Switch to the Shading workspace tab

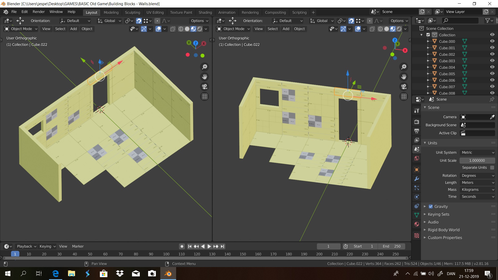(205, 12)
